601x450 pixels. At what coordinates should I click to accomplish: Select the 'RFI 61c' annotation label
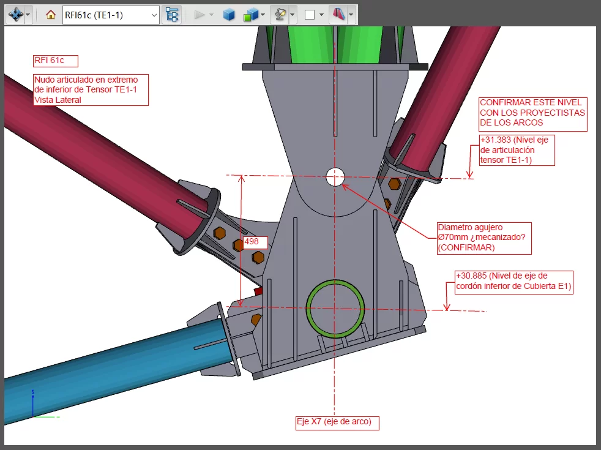click(x=56, y=61)
